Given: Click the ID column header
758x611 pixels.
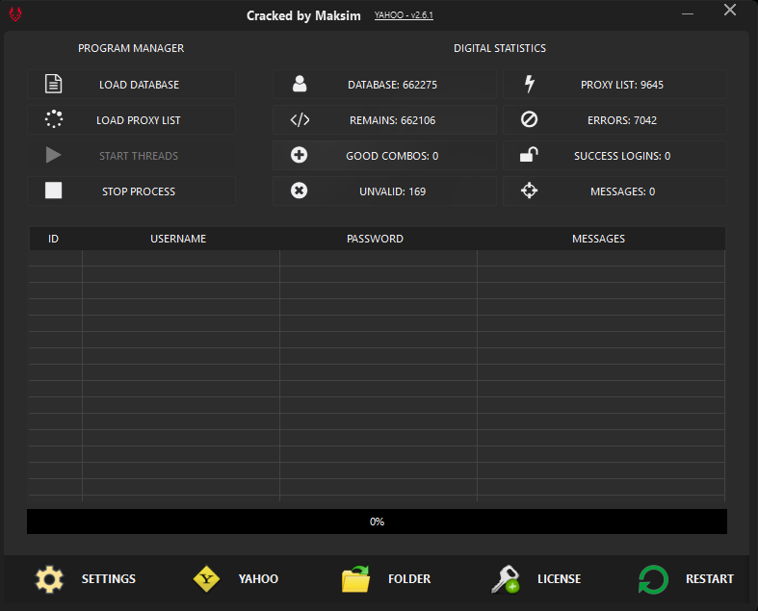Looking at the screenshot, I should point(53,239).
